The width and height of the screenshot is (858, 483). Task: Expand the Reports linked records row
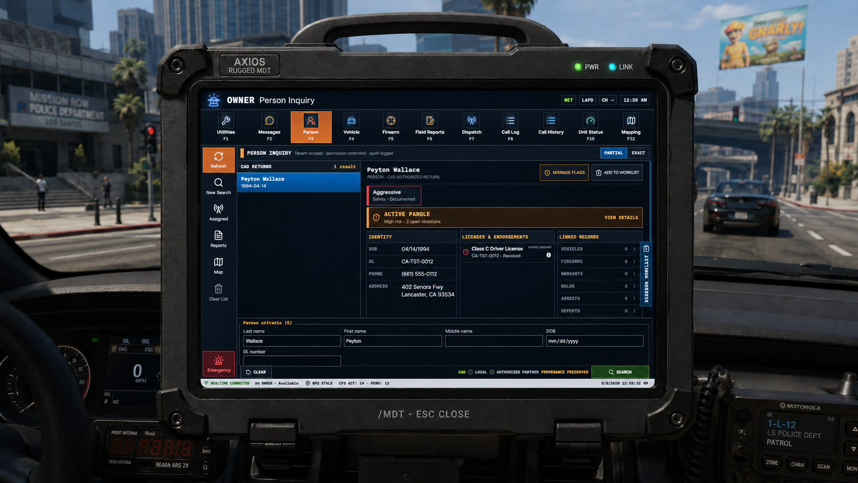(x=598, y=311)
